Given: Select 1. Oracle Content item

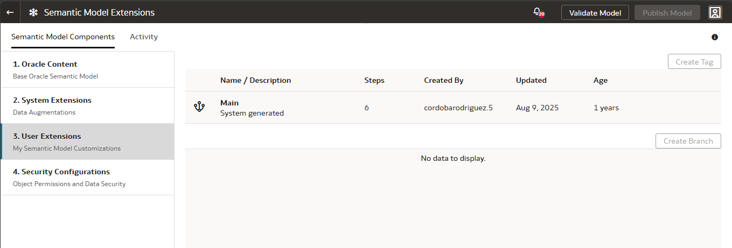Looking at the screenshot, I should [87, 69].
